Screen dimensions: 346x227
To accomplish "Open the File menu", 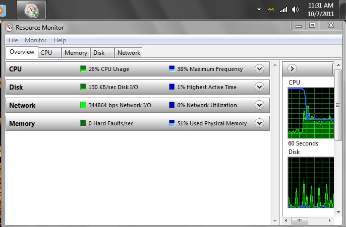I will pos(13,40).
